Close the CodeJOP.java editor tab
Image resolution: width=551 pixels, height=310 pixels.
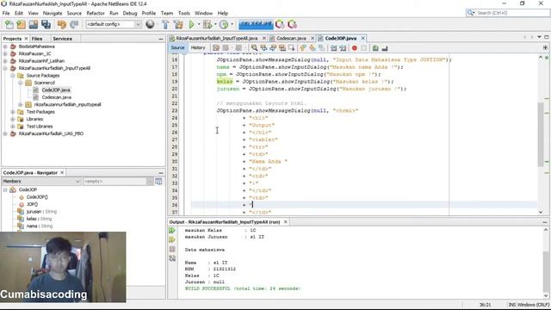(x=363, y=38)
